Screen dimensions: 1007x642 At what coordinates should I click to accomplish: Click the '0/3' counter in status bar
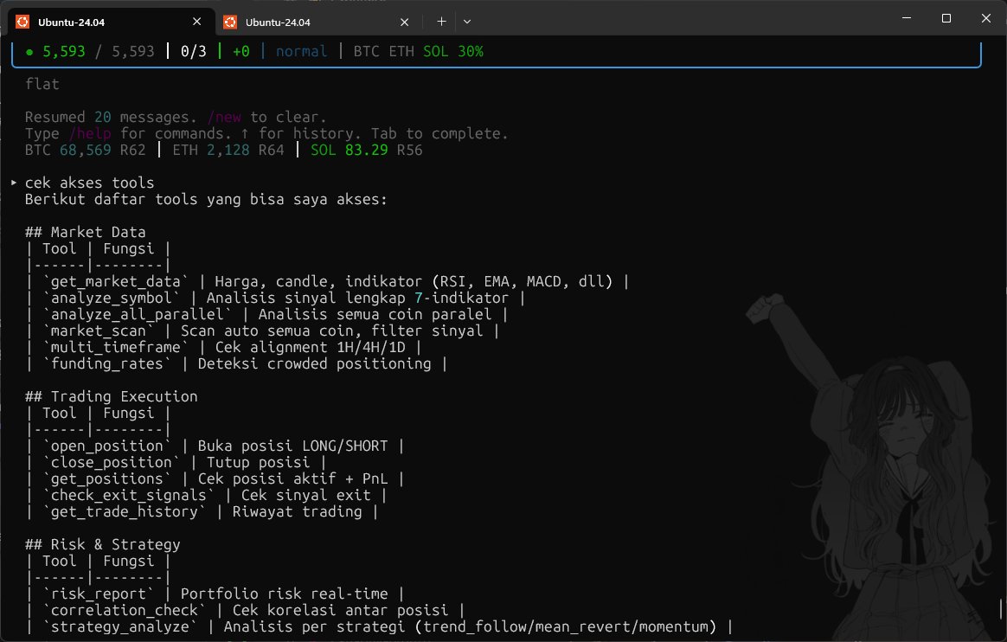(193, 51)
